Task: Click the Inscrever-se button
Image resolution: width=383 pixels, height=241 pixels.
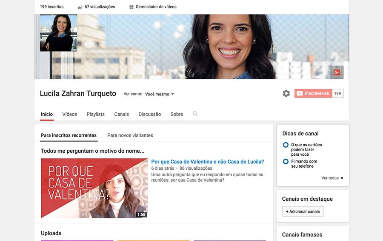Action: pyautogui.click(x=313, y=93)
